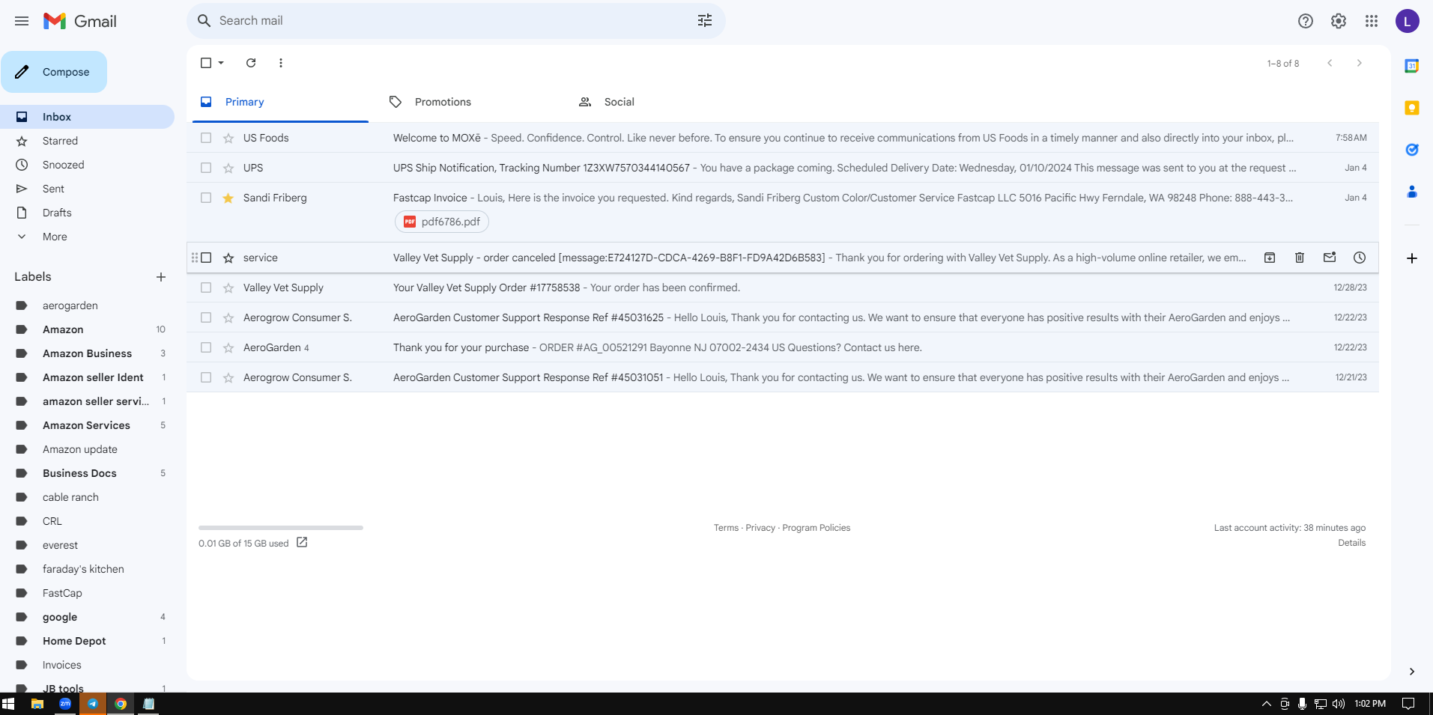This screenshot has height=715, width=1433.
Task: Select the Sandi Friberg email checkbox
Action: pyautogui.click(x=206, y=198)
